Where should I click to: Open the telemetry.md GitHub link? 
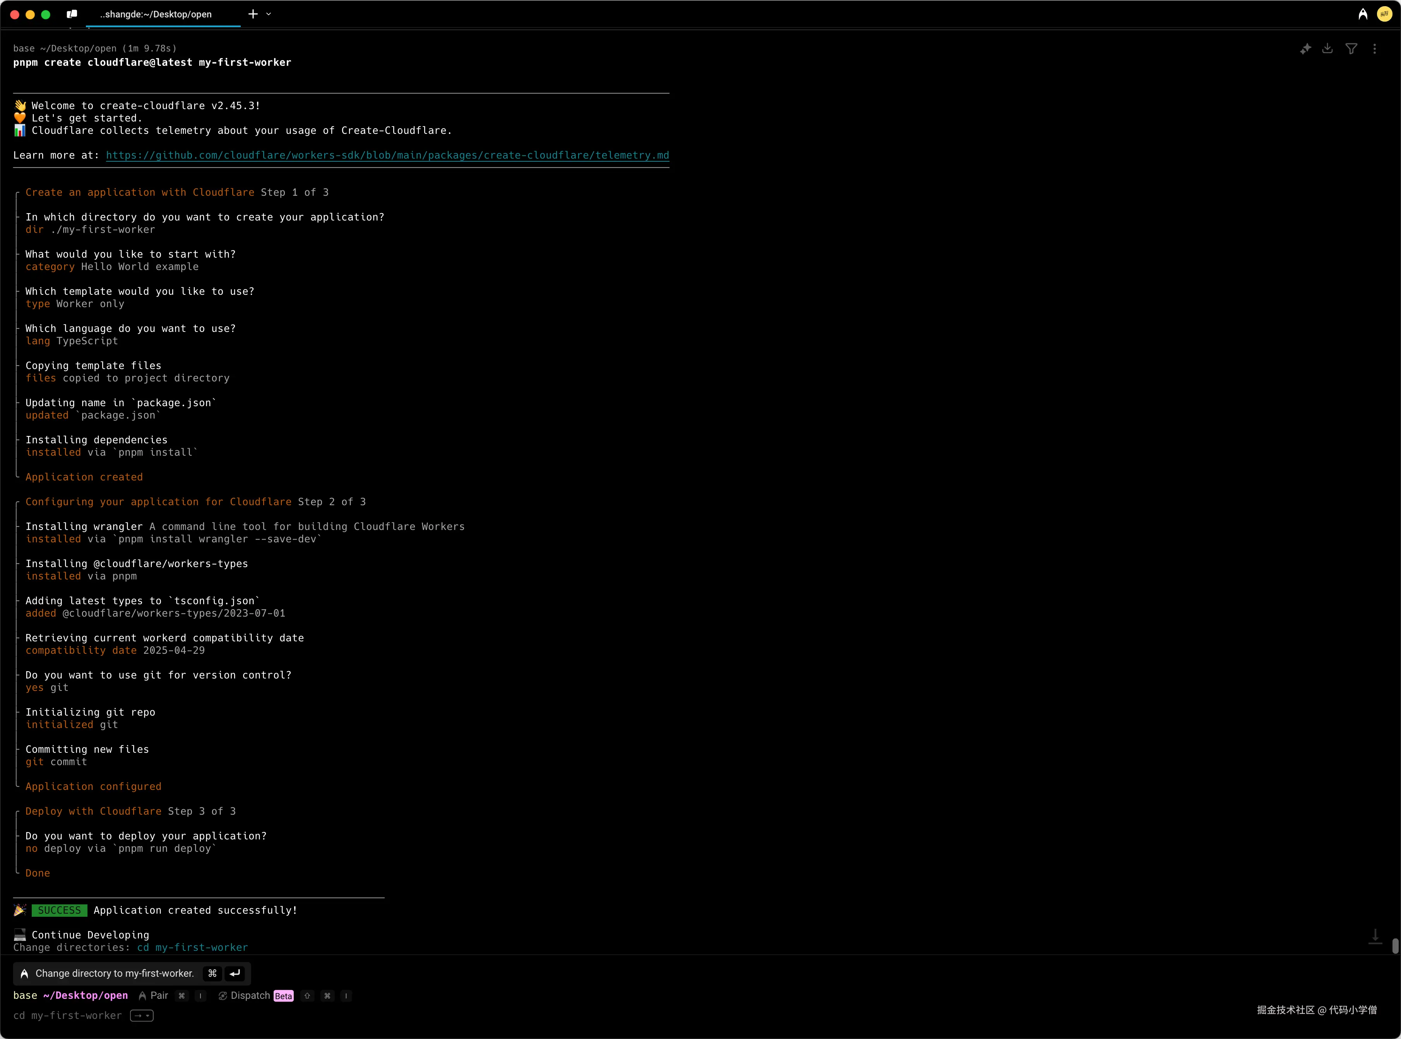[387, 156]
